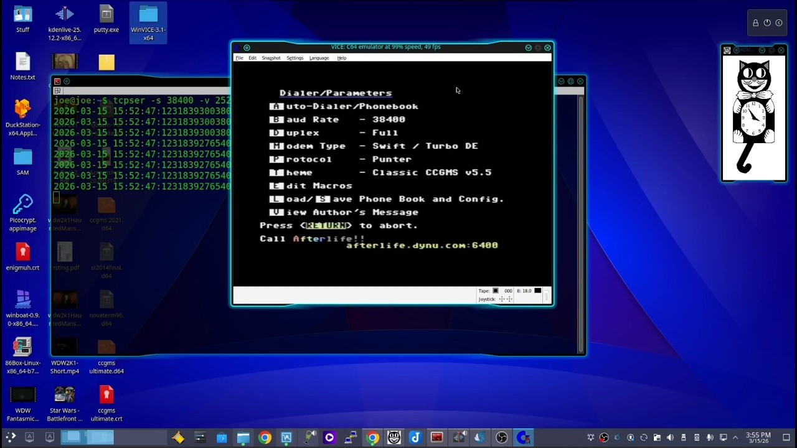Open the Language menu in VICE
This screenshot has width=797, height=448.
click(x=319, y=58)
